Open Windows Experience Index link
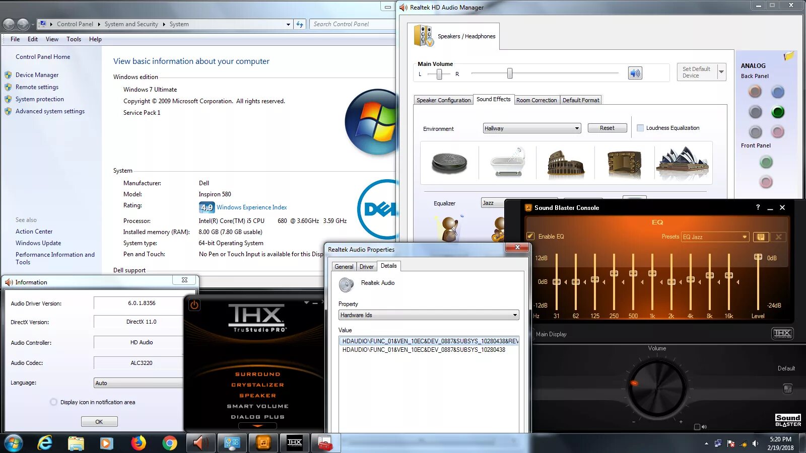 coord(252,207)
